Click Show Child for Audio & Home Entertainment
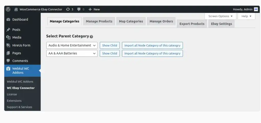The width and height of the screenshot is (261, 123). tap(110, 45)
